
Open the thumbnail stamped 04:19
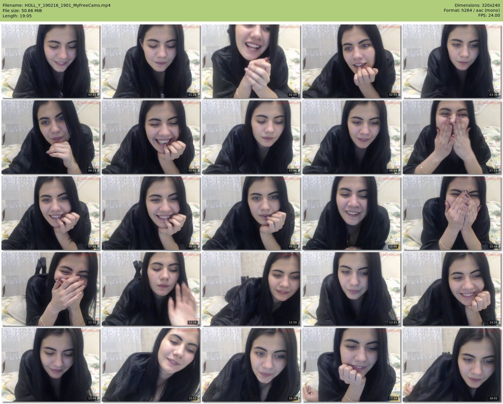(x=51, y=137)
